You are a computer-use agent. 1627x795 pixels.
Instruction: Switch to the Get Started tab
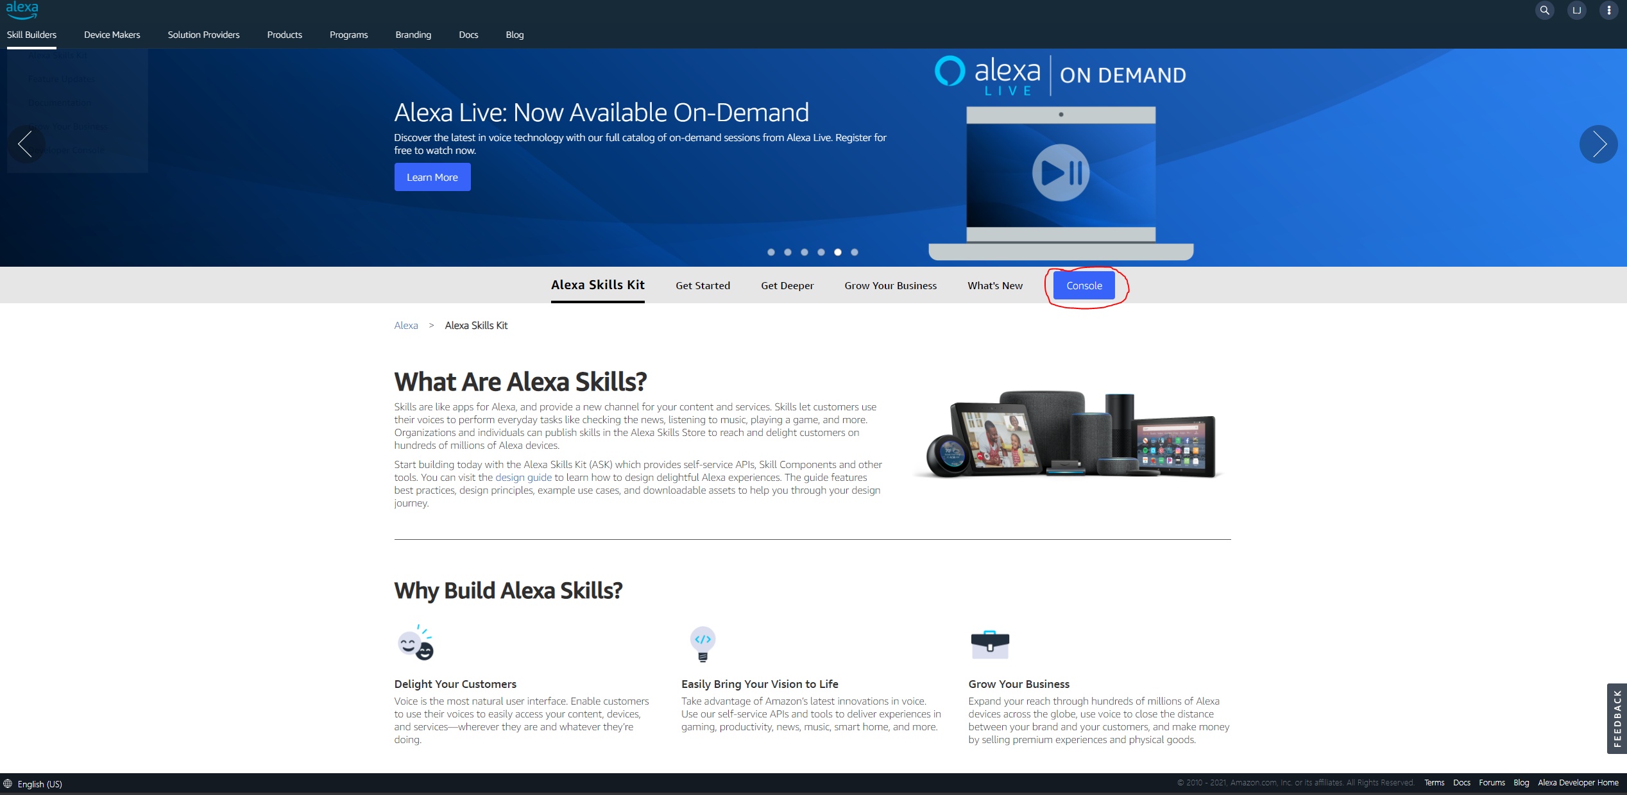[x=703, y=286]
